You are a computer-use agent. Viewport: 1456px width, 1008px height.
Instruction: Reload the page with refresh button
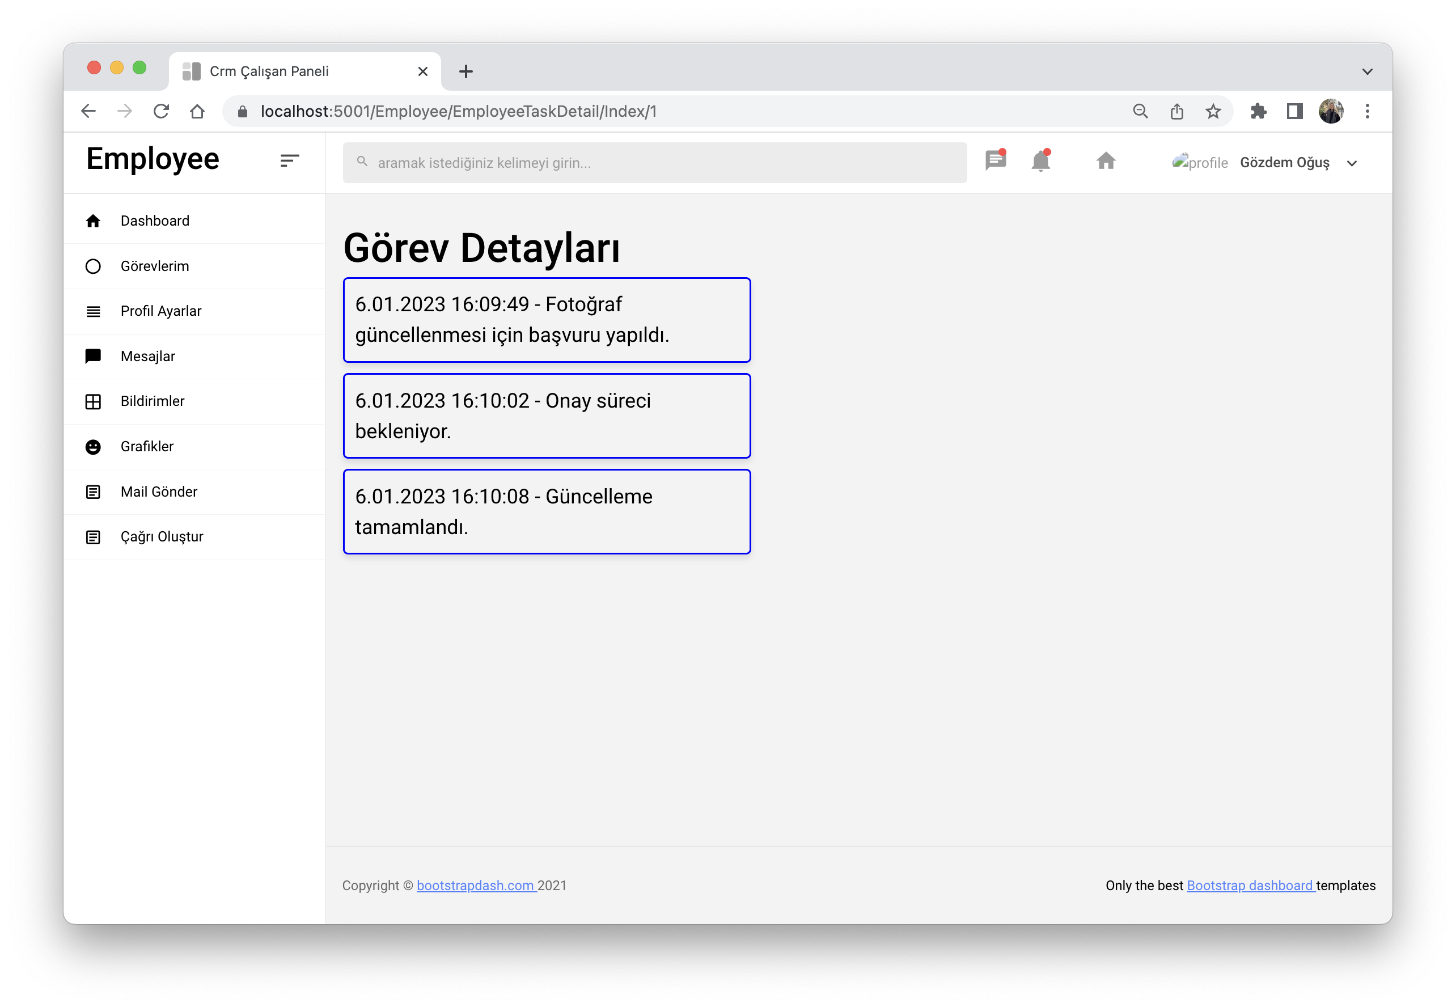(x=161, y=111)
